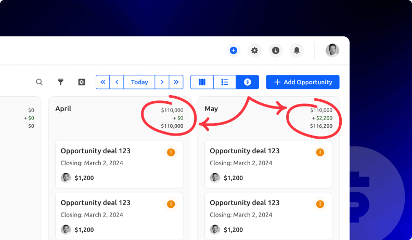Jump forward with double right chevron

click(176, 82)
